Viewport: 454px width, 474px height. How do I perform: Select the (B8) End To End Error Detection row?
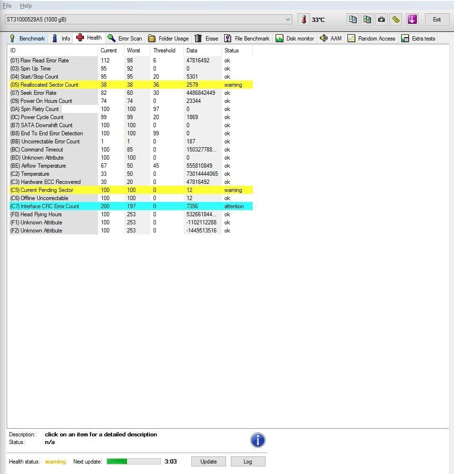point(131,133)
